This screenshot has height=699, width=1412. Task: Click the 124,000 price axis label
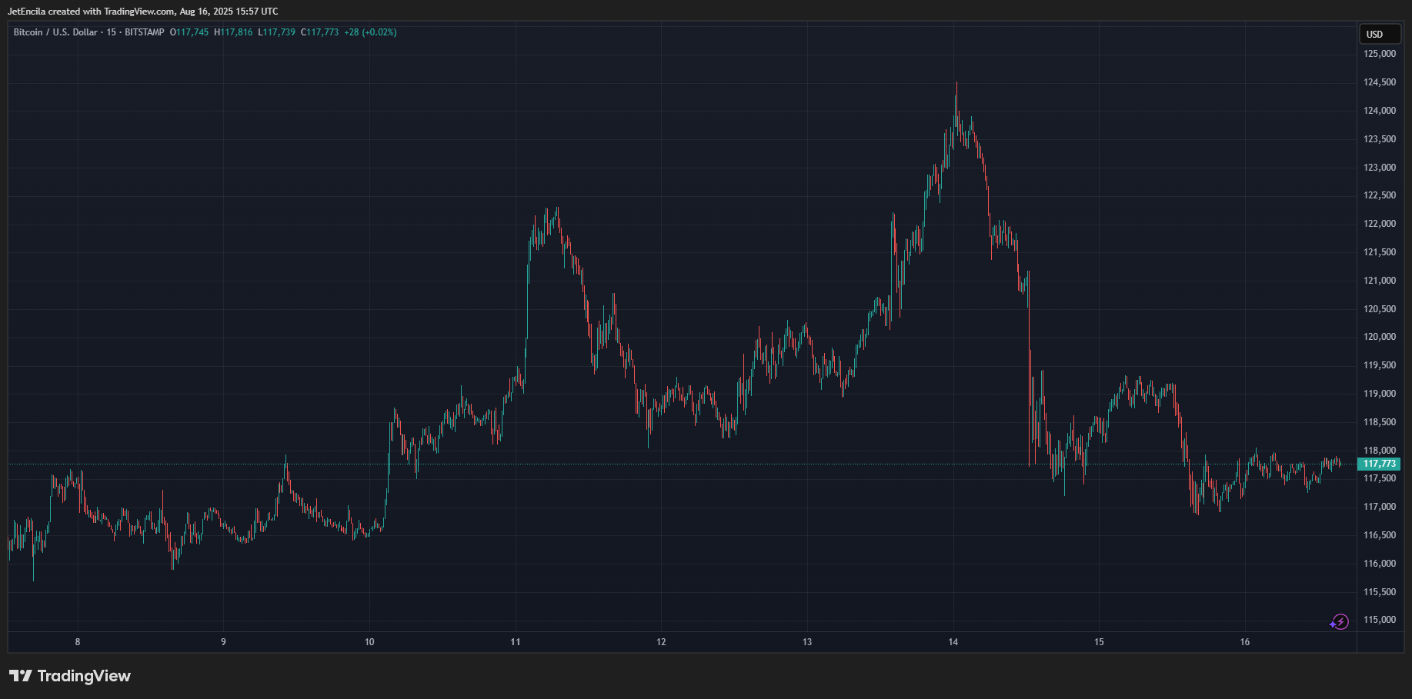[1380, 111]
